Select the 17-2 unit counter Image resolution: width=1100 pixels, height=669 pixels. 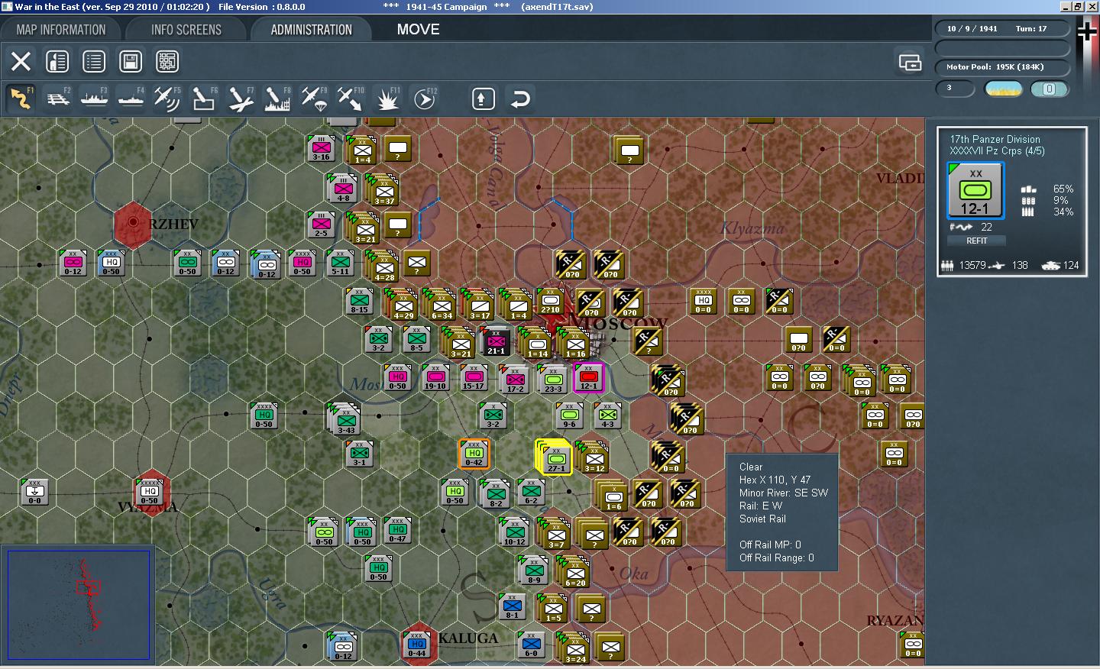(515, 379)
